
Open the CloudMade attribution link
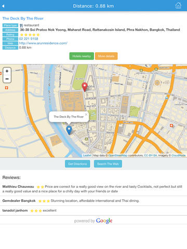coord(178,156)
